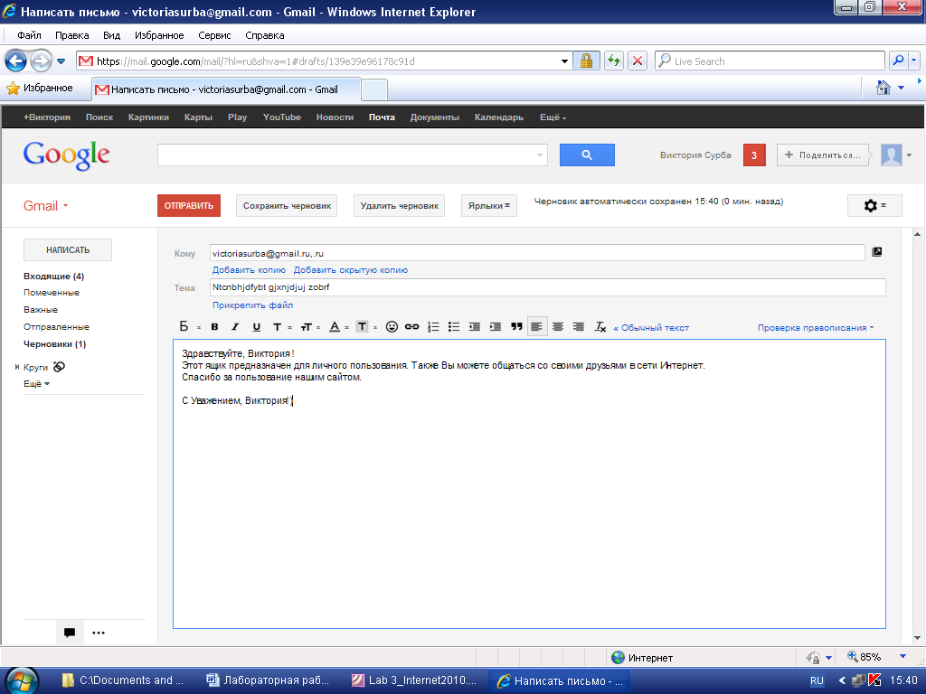Image resolution: width=926 pixels, height=694 pixels.
Task: Click the subject Тема field
Action: (x=547, y=287)
